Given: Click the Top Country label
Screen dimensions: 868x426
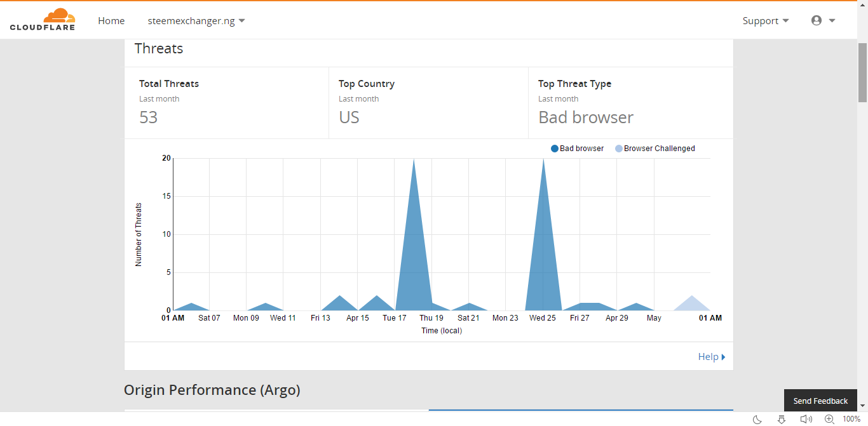Looking at the screenshot, I should click(x=367, y=84).
